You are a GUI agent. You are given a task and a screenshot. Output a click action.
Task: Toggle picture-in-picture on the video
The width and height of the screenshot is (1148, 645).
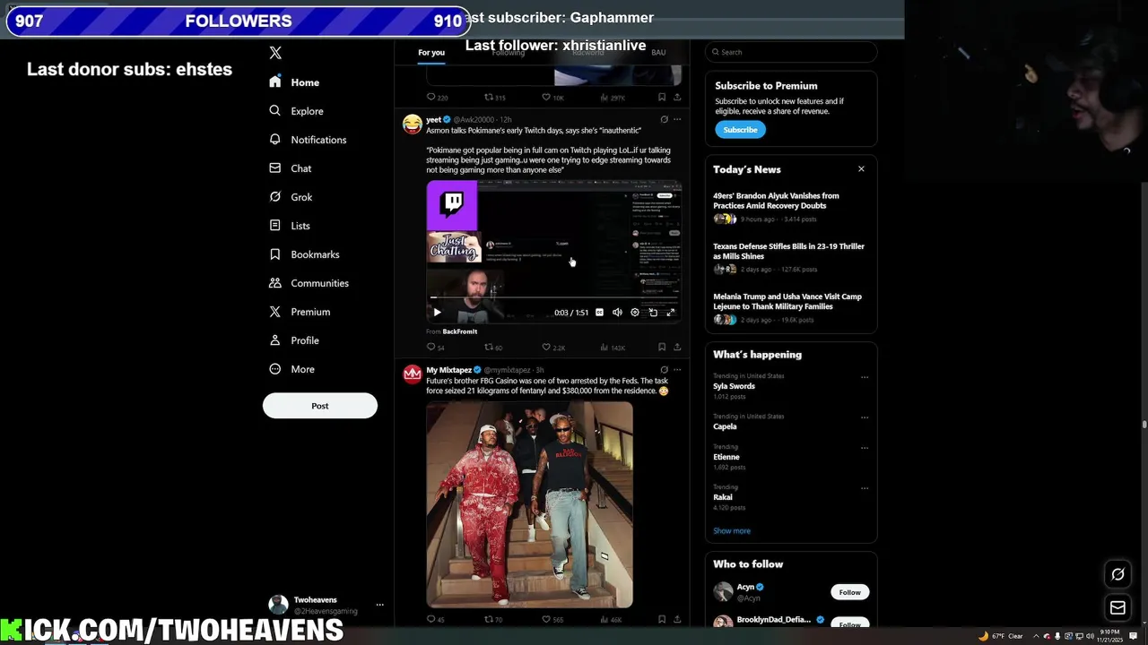tap(653, 313)
